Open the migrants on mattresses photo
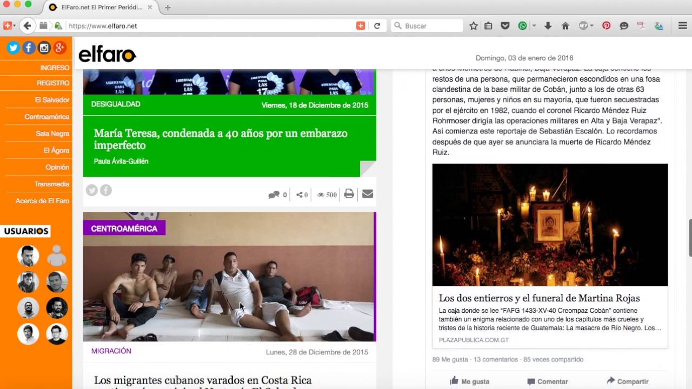This screenshot has height=389, width=692. tap(229, 277)
